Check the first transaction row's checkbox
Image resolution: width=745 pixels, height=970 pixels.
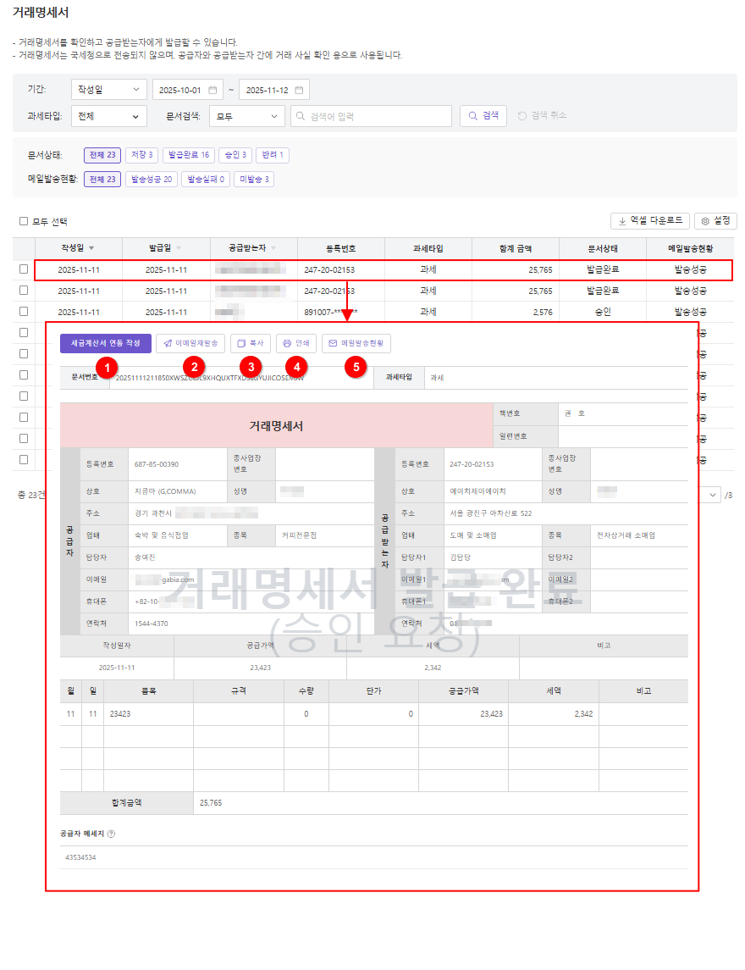(23, 269)
